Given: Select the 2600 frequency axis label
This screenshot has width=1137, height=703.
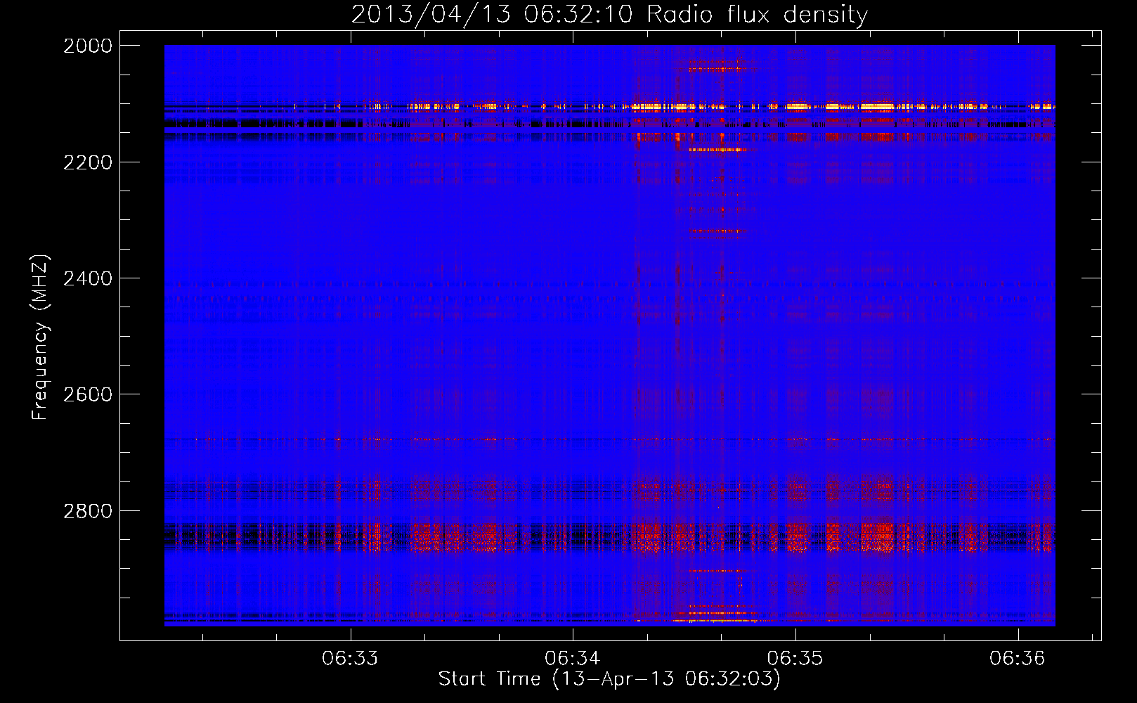Looking at the screenshot, I should pyautogui.click(x=88, y=394).
